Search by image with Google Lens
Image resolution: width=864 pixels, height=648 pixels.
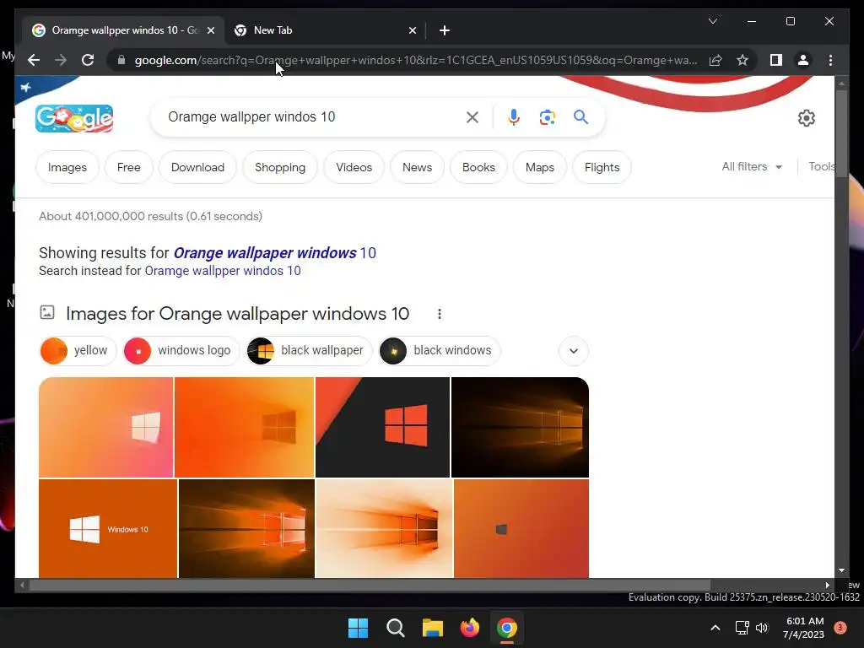pos(547,116)
